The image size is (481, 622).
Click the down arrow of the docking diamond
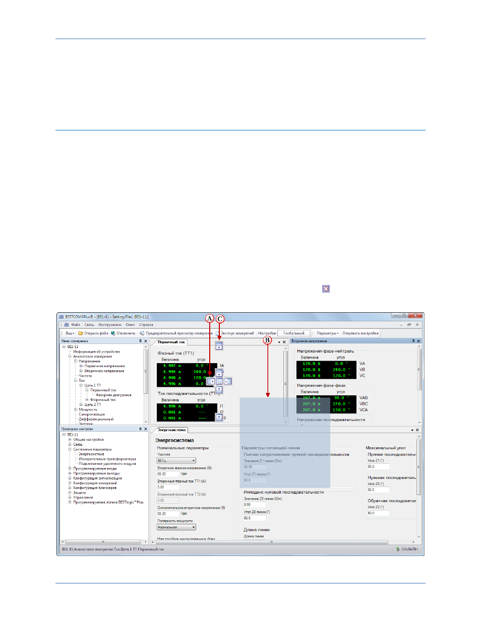click(219, 389)
